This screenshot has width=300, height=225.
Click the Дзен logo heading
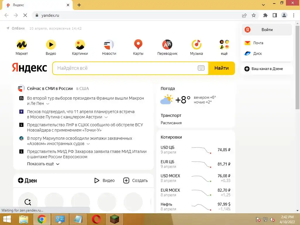tap(27, 180)
